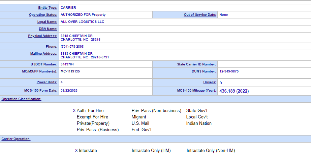Image resolution: width=311 pixels, height=155 pixels.
Task: Click the Indian Nation classification
Action: coord(199,123)
